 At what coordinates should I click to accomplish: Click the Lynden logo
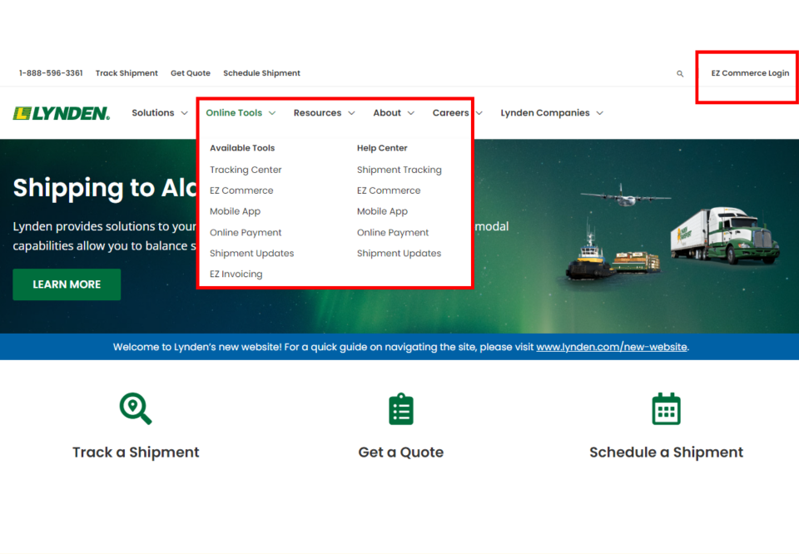click(62, 113)
